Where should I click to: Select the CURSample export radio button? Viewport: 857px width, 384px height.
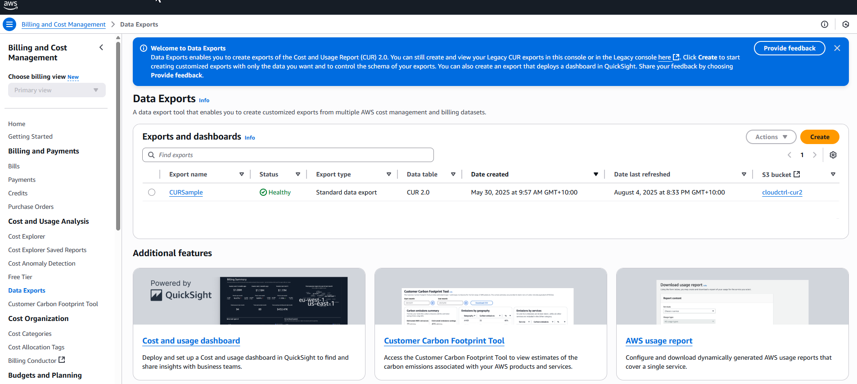pos(152,192)
